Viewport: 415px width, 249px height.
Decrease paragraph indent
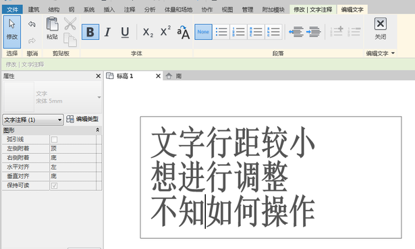(296, 32)
